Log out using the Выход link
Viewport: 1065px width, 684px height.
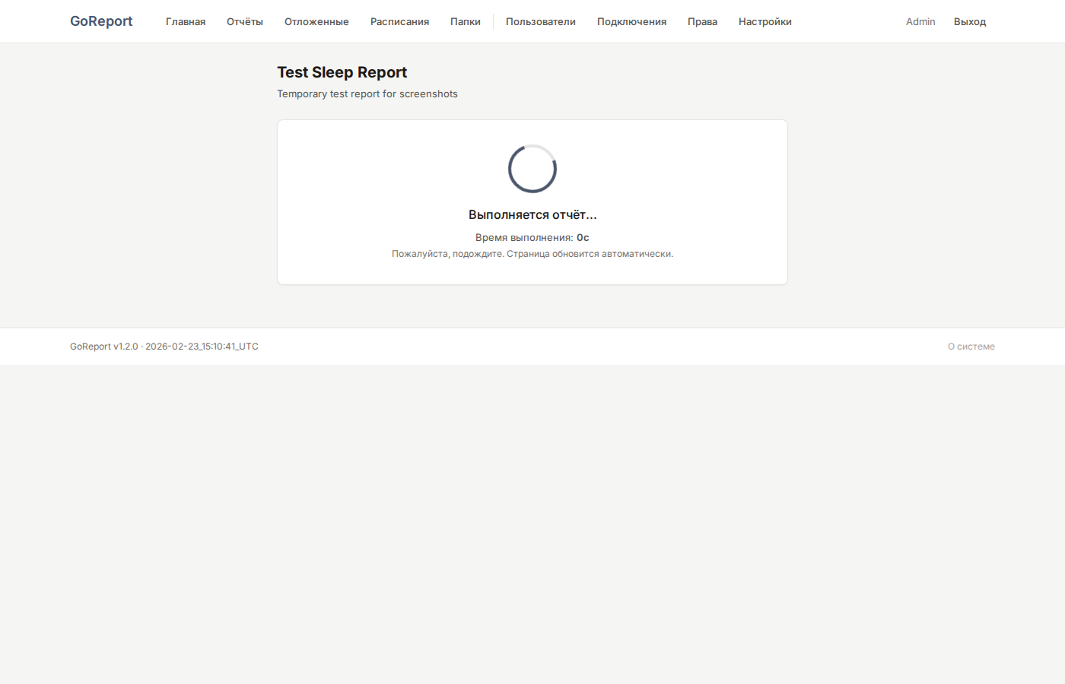pyautogui.click(x=969, y=21)
